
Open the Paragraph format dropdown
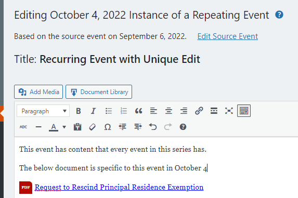pos(43,111)
